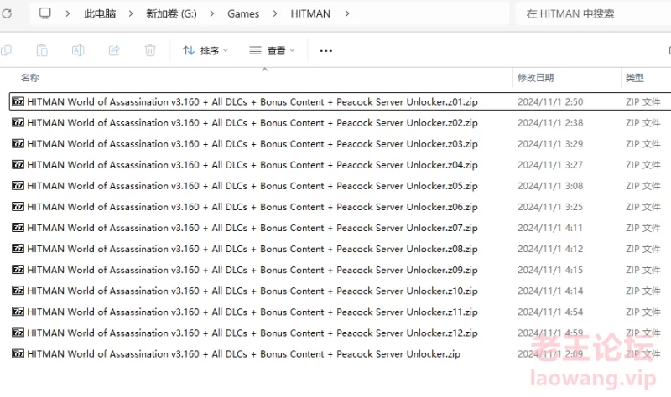
Task: Click the 7z icon of the z12.zip file
Action: coord(18,333)
